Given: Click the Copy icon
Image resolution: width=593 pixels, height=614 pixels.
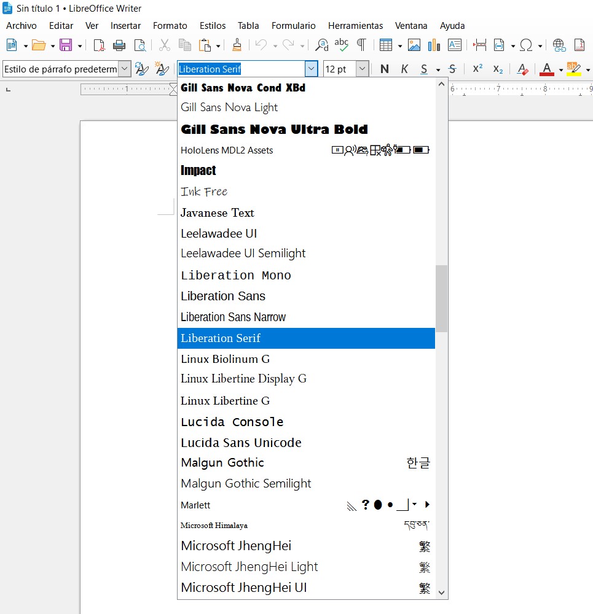Looking at the screenshot, I should click(184, 45).
